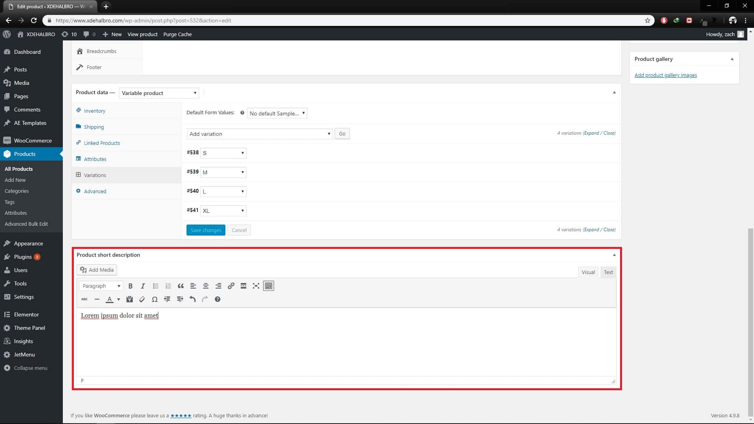This screenshot has width=754, height=424.
Task: Open View product in admin bar
Action: 143,34
